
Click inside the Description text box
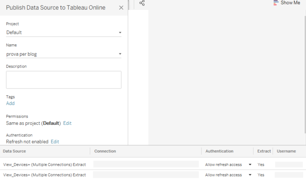point(63,80)
